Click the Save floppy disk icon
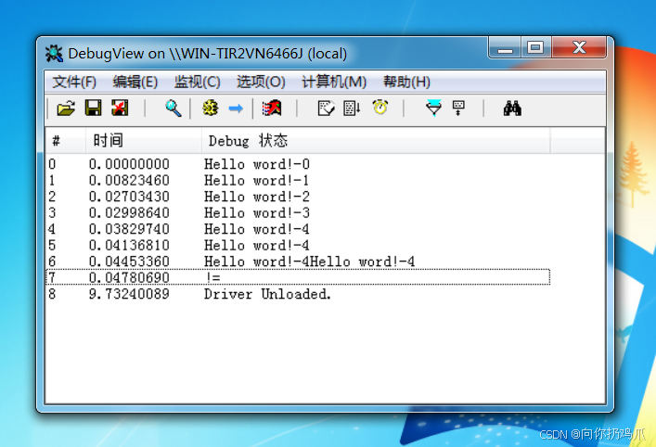 (94, 109)
